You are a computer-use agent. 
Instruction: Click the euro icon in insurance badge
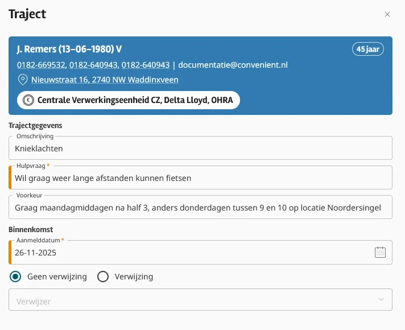28,100
